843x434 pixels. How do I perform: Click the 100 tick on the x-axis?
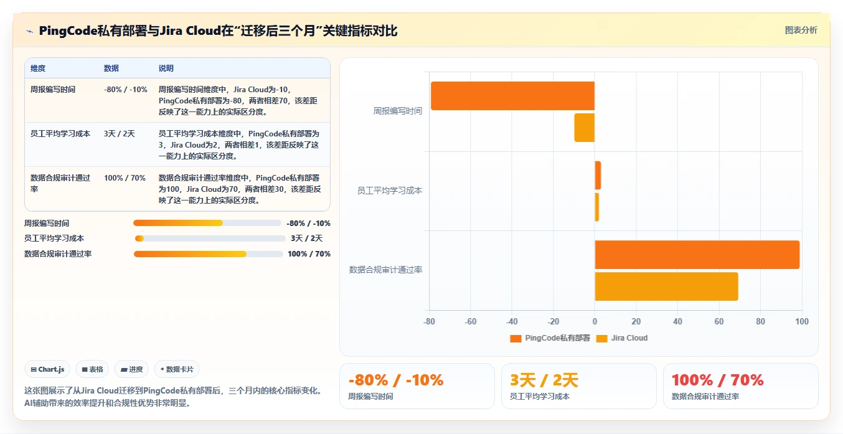(802, 321)
